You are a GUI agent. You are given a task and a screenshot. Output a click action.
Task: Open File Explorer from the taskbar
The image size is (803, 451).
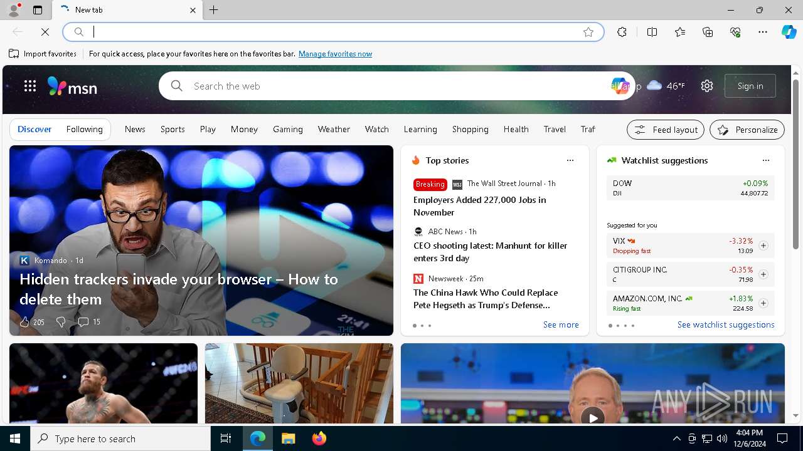288,438
